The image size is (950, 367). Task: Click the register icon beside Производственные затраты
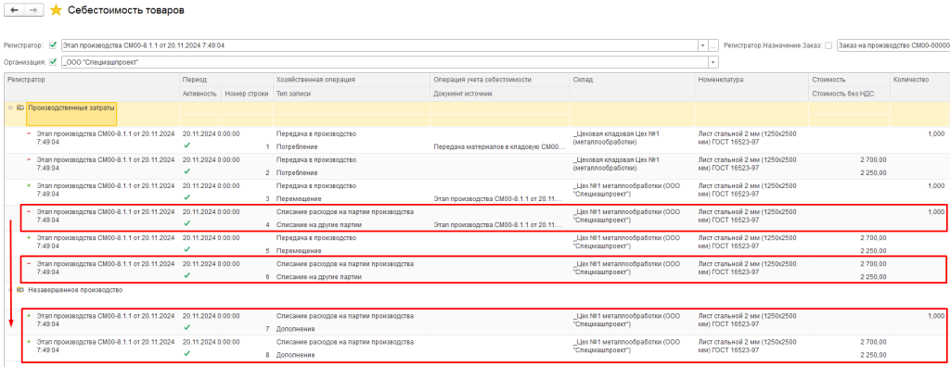(21, 108)
